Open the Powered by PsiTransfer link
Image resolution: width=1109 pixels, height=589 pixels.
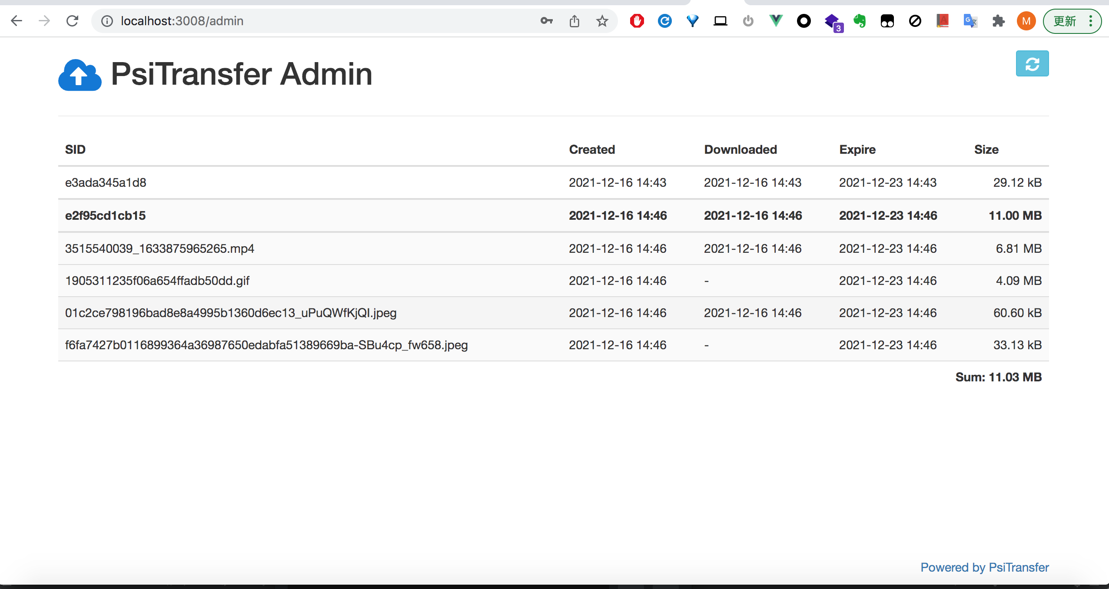point(984,567)
